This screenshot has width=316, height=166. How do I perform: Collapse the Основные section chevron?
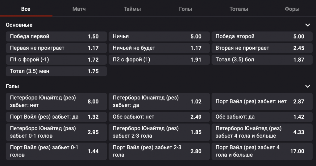307,25
